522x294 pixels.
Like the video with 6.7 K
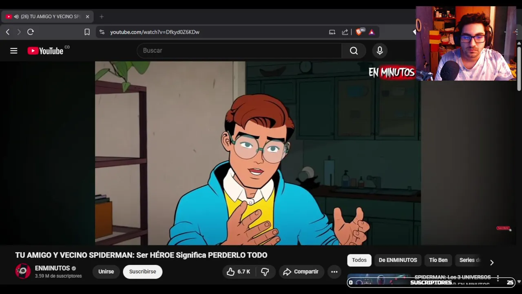tap(238, 272)
